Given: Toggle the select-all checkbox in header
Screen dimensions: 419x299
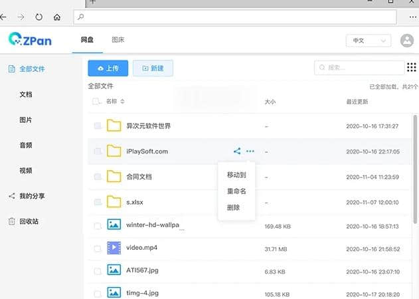Looking at the screenshot, I should pos(96,102).
